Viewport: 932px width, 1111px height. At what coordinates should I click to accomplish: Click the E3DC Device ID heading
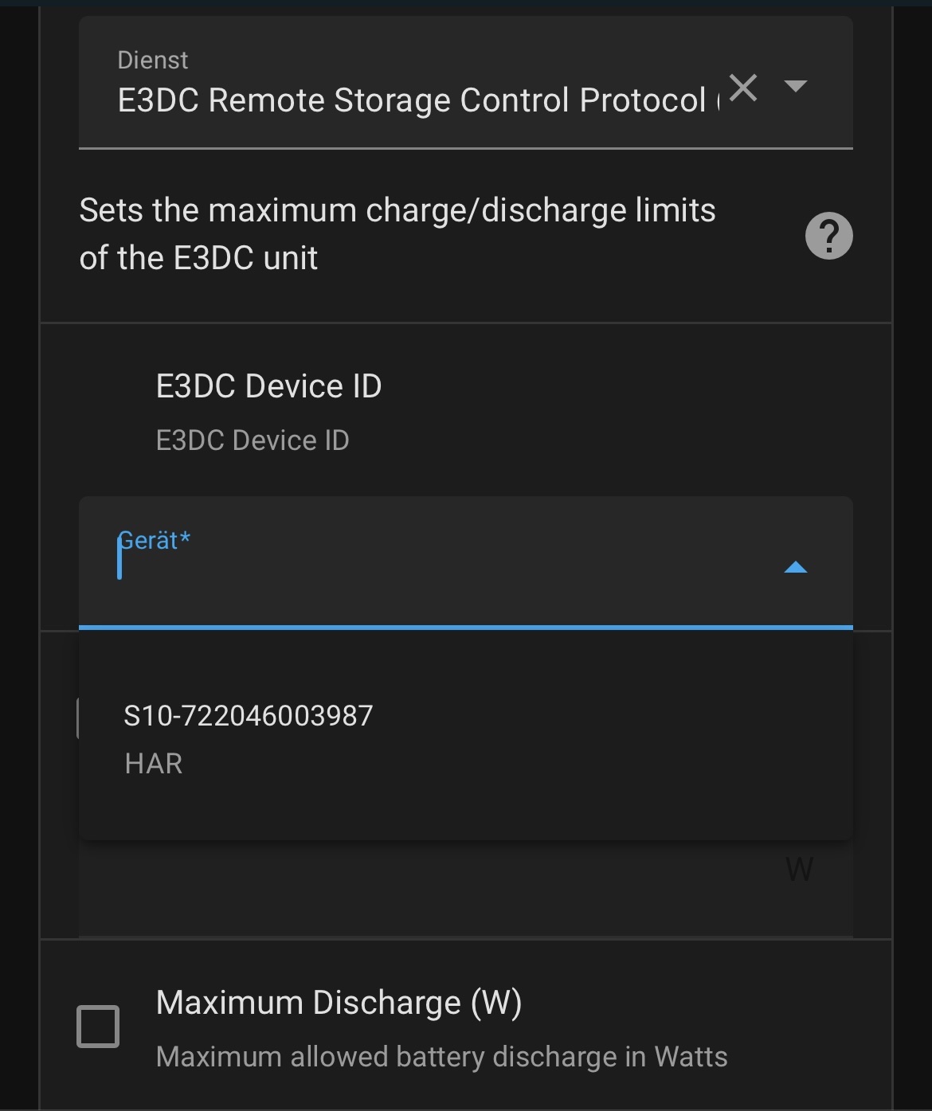[269, 385]
